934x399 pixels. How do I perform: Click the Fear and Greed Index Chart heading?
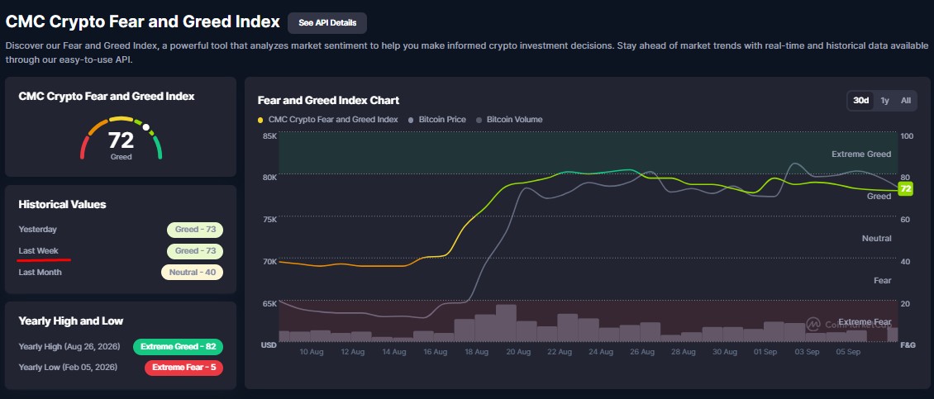coord(328,100)
